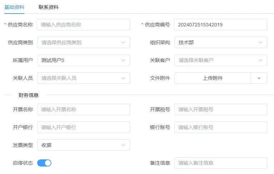The height and width of the screenshot is (174, 274).
Task: Click the 开票名称 input field
Action: pos(84,109)
